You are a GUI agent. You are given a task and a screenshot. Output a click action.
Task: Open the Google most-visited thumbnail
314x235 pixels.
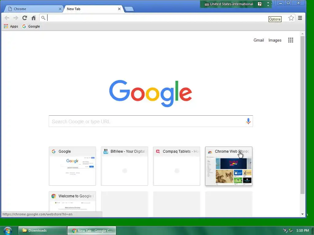pos(72,166)
